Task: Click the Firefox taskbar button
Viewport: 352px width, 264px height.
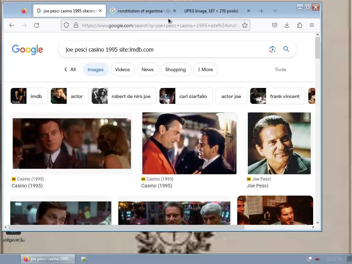Action: pyautogui.click(x=48, y=259)
